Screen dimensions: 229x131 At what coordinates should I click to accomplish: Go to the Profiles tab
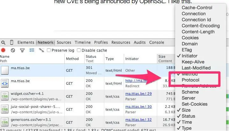[101, 43]
